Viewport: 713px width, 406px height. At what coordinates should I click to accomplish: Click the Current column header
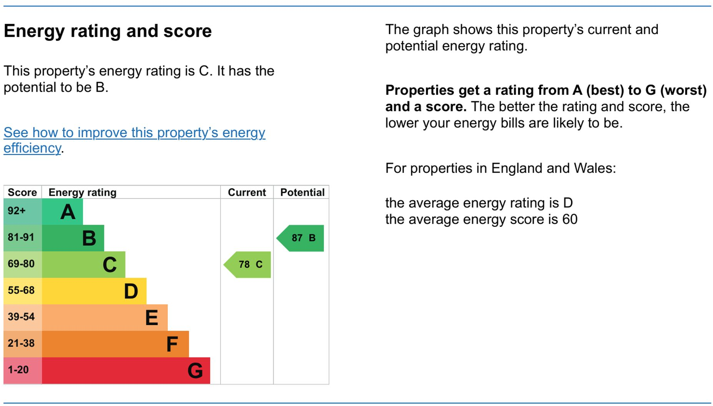247,192
